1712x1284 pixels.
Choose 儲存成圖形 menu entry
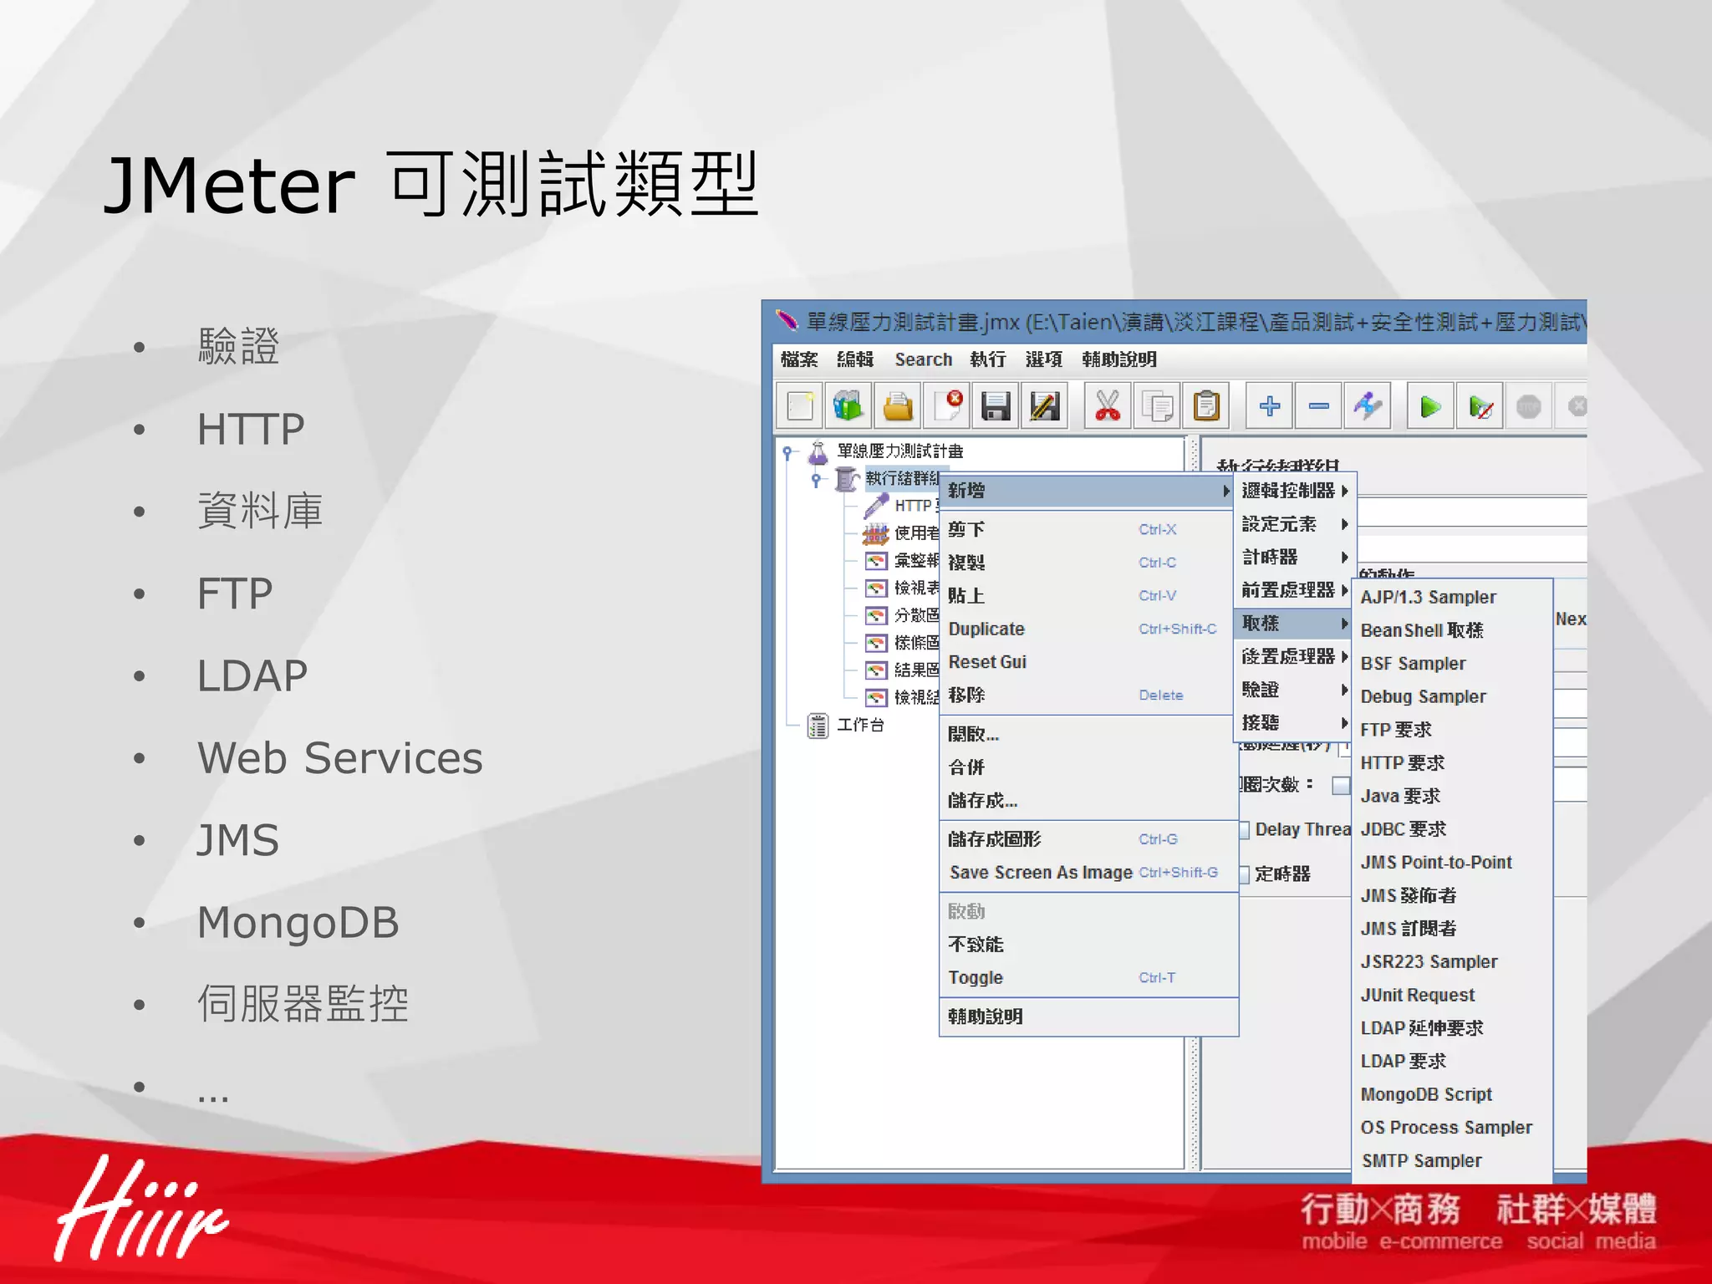1087,839
